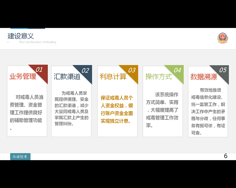Click the orange 利息计算 description text
The height and width of the screenshot is (188, 236).
[x=117, y=109]
